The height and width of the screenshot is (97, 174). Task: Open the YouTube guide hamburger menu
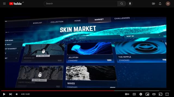pos(4,4)
